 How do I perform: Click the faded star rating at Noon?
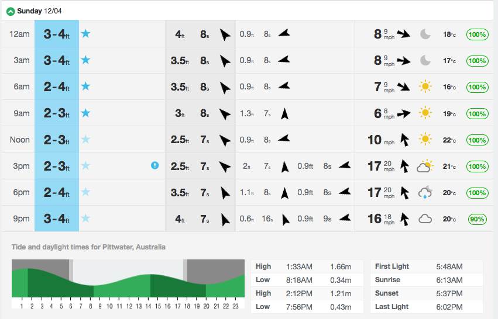[x=85, y=140]
